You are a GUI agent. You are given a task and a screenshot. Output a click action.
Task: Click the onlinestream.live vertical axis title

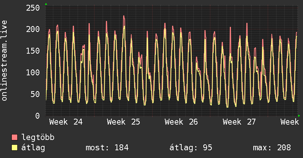pyautogui.click(x=4, y=61)
